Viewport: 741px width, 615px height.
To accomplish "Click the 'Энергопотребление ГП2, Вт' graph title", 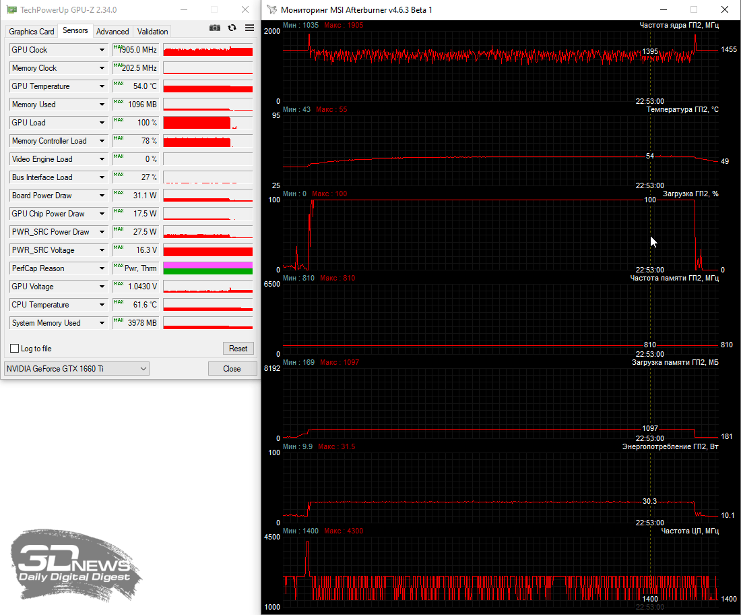I will (670, 446).
